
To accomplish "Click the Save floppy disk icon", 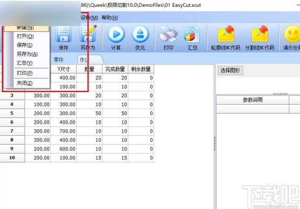I will [63, 34].
